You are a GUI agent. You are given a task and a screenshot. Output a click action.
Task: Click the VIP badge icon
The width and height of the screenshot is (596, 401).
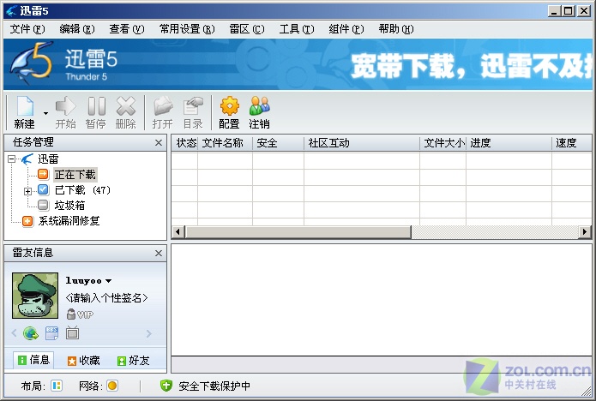click(x=80, y=314)
